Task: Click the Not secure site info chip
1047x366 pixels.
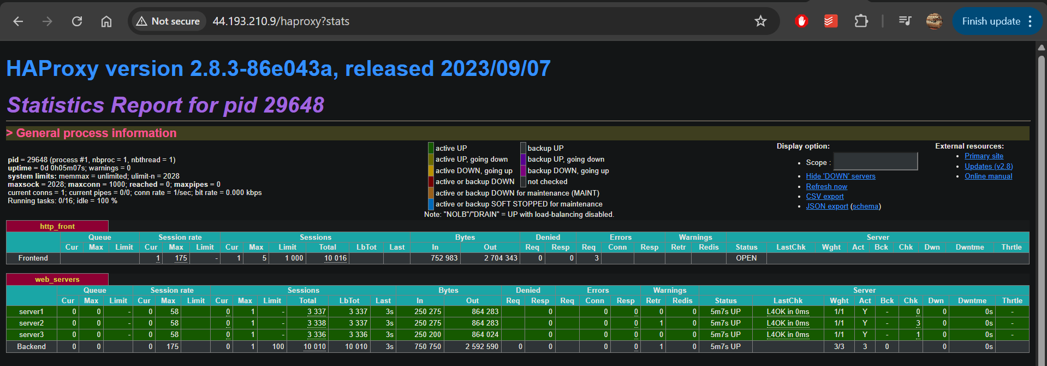Action: pyautogui.click(x=168, y=21)
